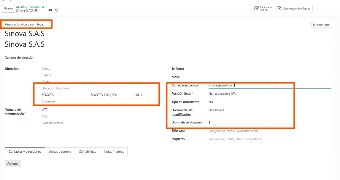Screen dimensions: 340x180
Task: Edit the email sinova@gmail.com
Action: [270, 86]
